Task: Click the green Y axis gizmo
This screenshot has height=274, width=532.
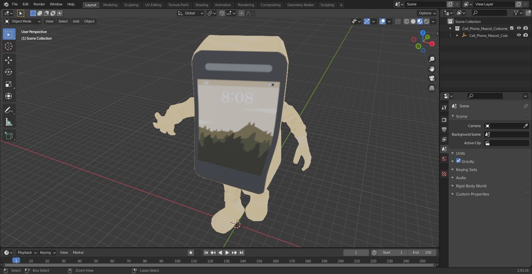Action: (x=427, y=37)
